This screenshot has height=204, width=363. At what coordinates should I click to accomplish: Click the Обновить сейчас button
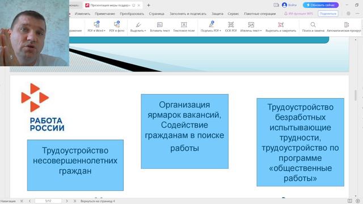(320, 5)
